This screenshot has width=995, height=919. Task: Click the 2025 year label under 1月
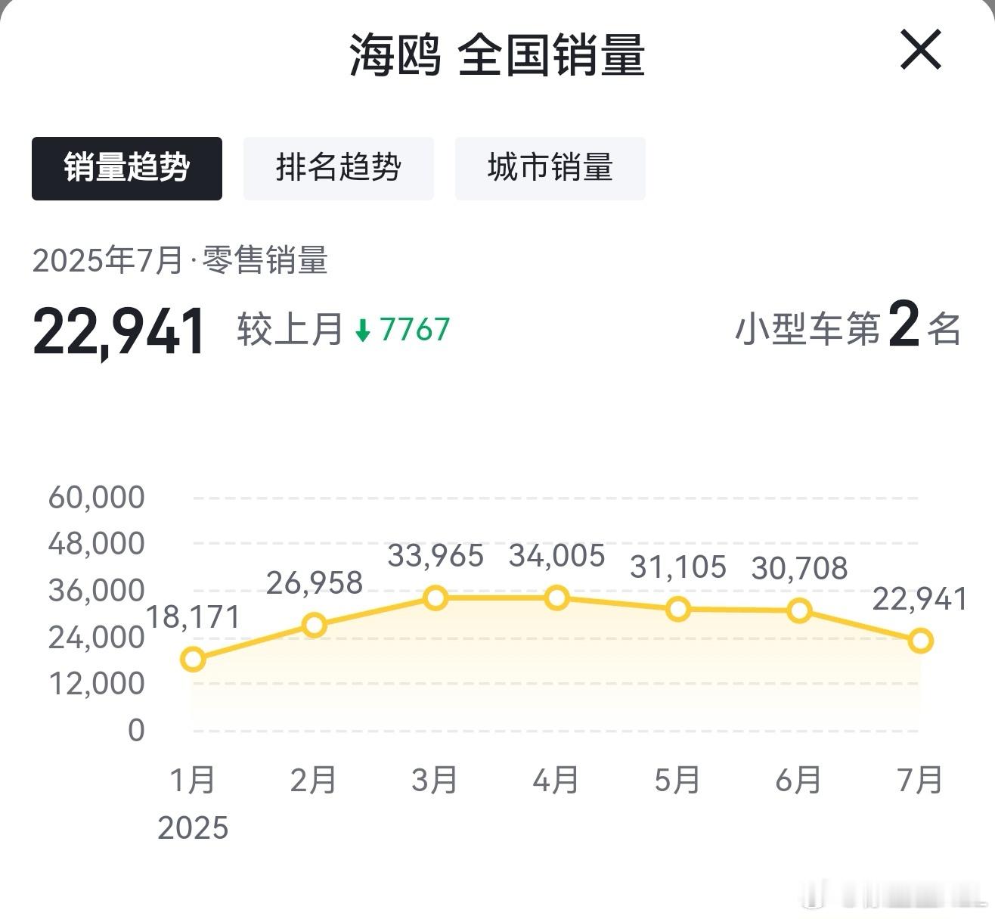click(193, 828)
